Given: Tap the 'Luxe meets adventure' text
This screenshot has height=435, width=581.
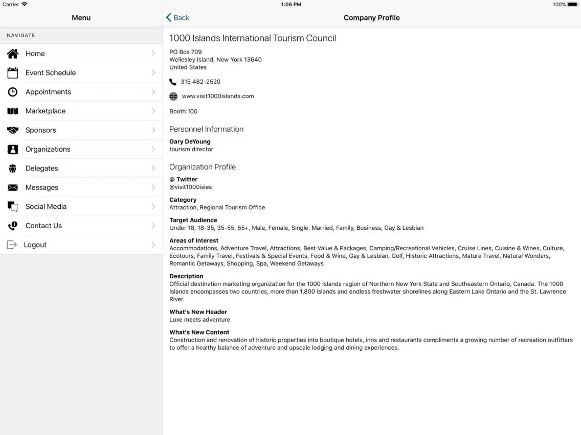Looking at the screenshot, I should pos(199,320).
